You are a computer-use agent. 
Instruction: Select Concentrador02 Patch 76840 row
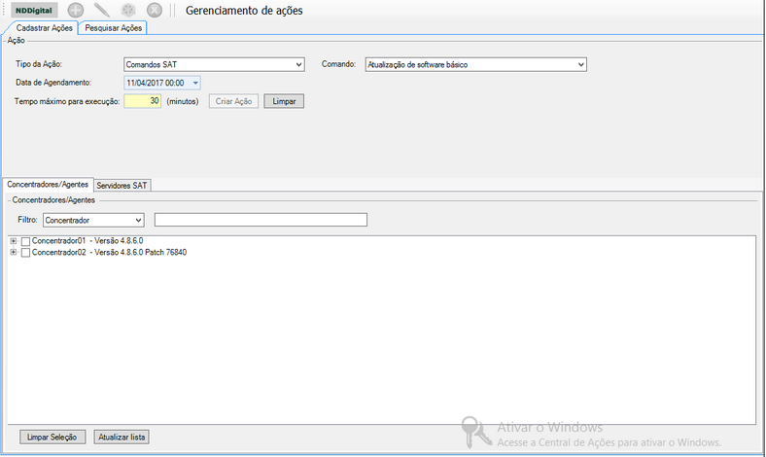point(109,252)
